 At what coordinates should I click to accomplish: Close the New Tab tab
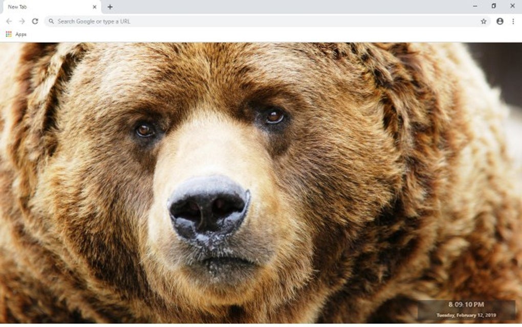tap(94, 7)
